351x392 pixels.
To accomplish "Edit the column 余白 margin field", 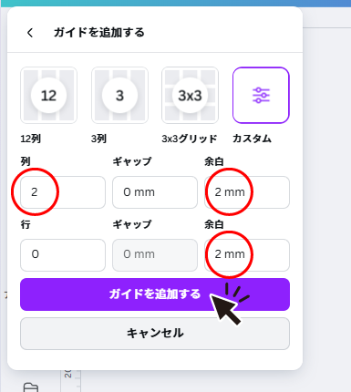I will coord(247,192).
